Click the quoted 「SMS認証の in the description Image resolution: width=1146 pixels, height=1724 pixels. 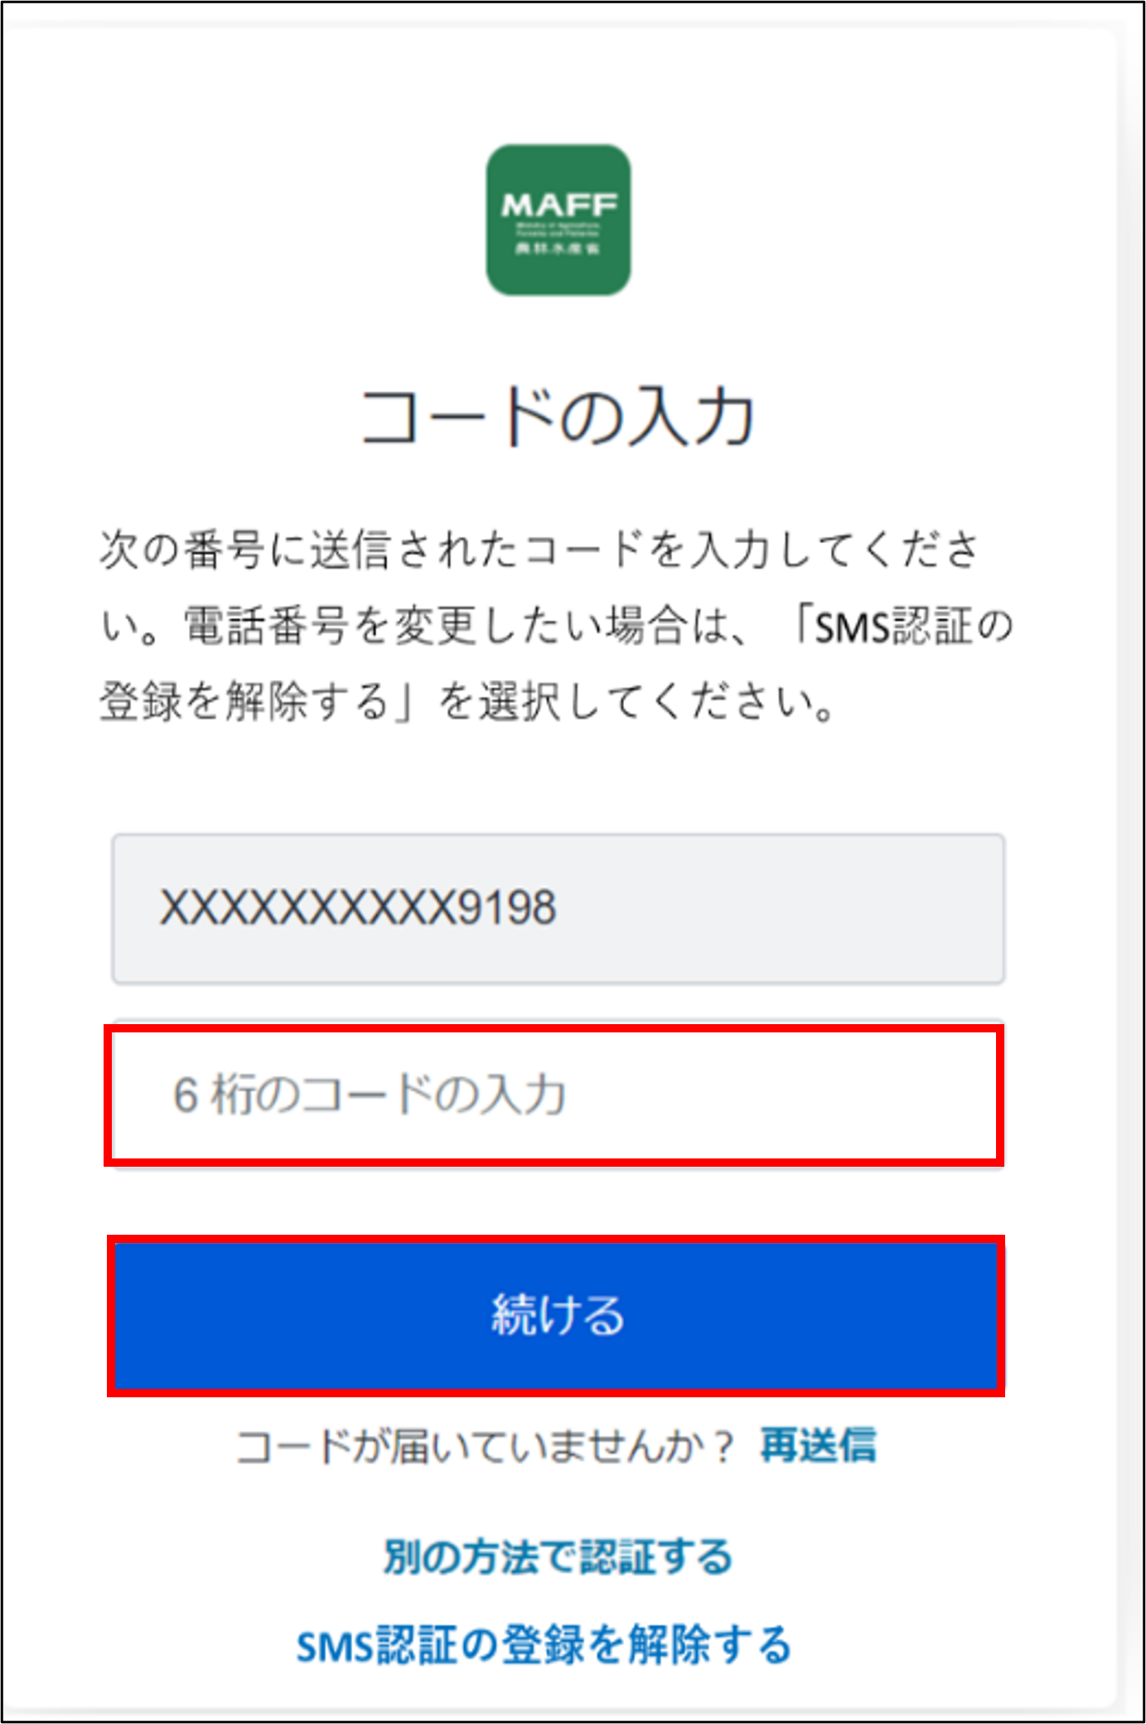click(902, 625)
